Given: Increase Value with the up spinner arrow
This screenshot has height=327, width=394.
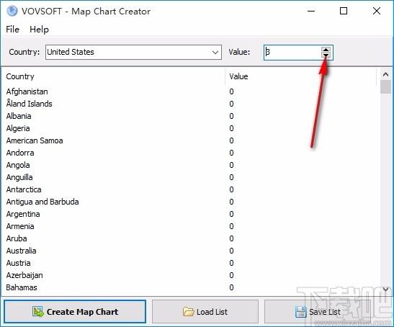Looking at the screenshot, I should coord(326,50).
